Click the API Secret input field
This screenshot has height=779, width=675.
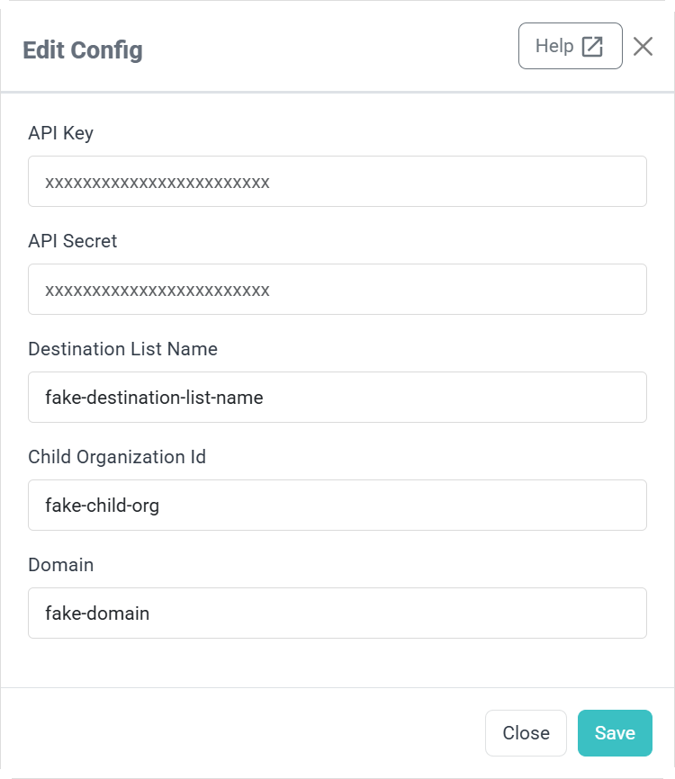(337, 289)
